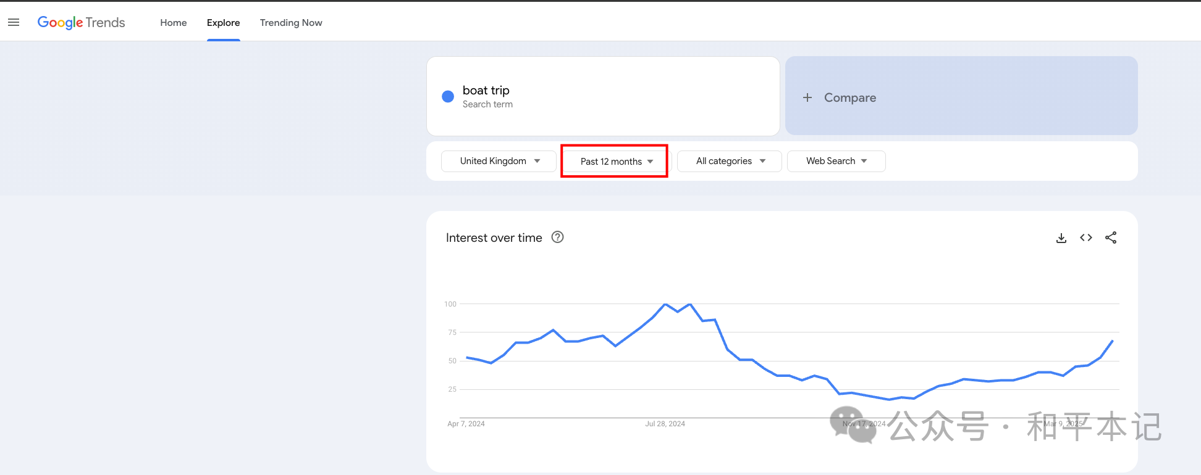
Task: Switch to the Trending Now tab
Action: pyautogui.click(x=291, y=23)
